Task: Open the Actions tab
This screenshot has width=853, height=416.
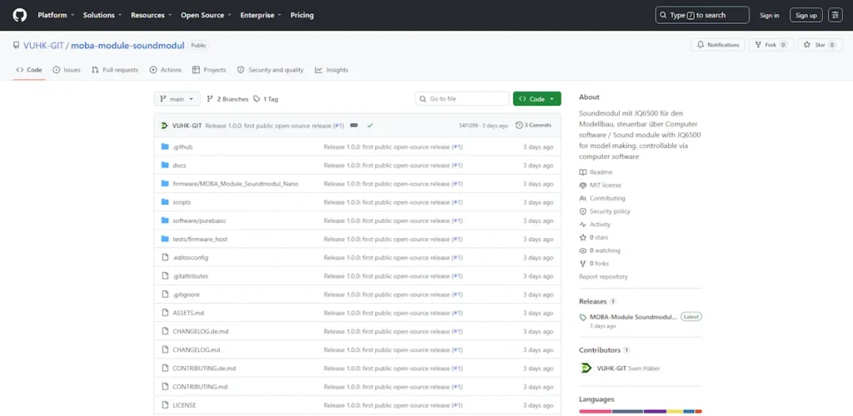Action: [166, 70]
